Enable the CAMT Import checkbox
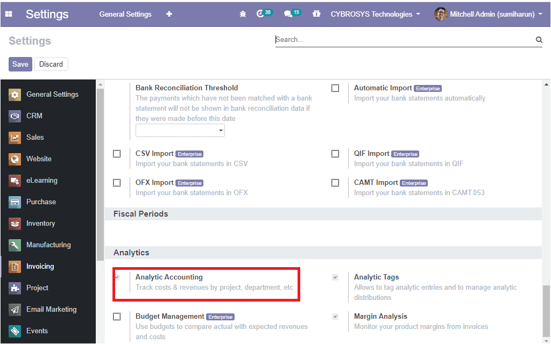Image resolution: width=551 pixels, height=344 pixels. [x=335, y=183]
